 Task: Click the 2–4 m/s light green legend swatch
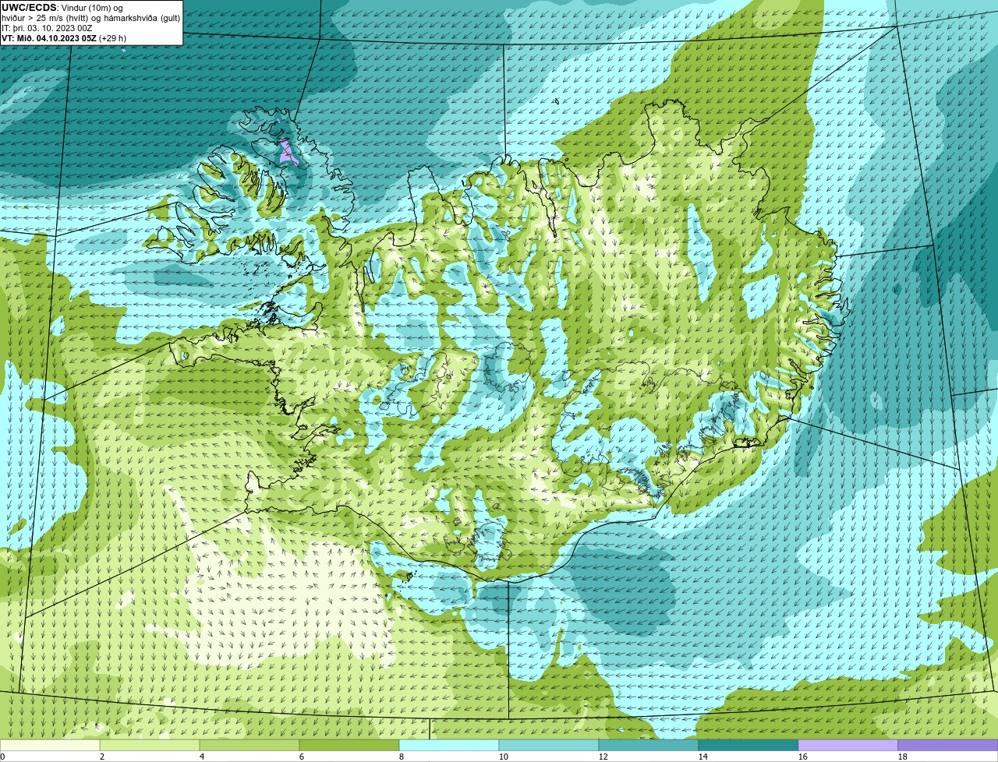(150, 746)
